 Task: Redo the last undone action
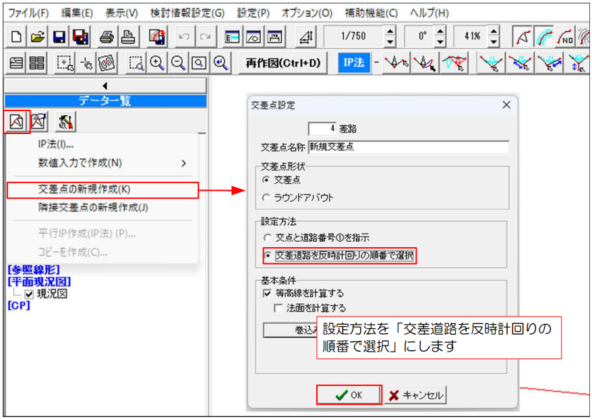pyautogui.click(x=206, y=36)
